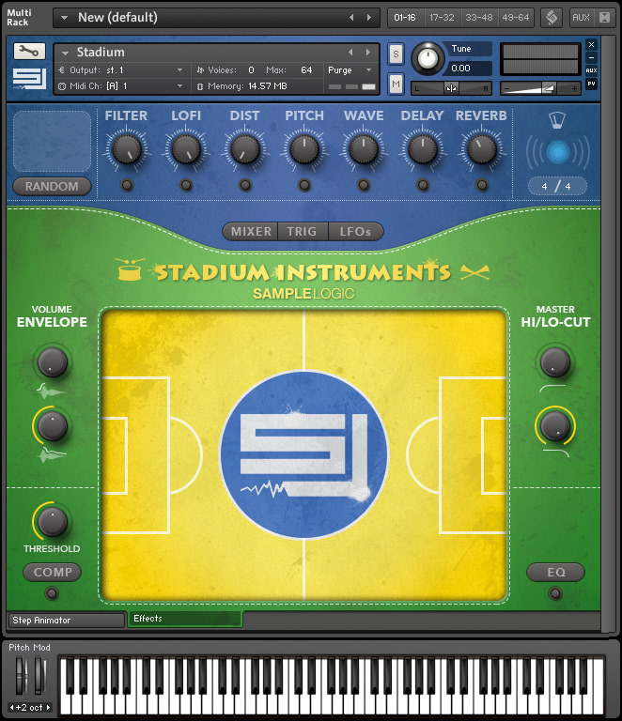622x721 pixels.
Task: Click the THRESHOLD knob
Action: tap(53, 521)
